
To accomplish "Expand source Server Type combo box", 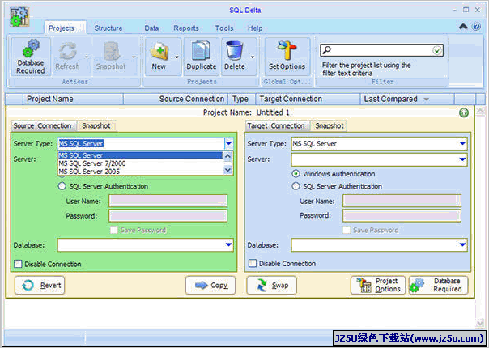I will 228,143.
